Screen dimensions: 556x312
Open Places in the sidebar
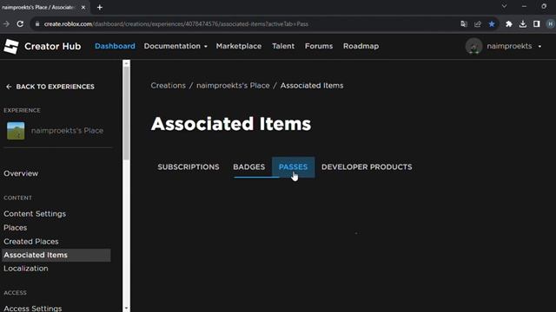pos(16,227)
